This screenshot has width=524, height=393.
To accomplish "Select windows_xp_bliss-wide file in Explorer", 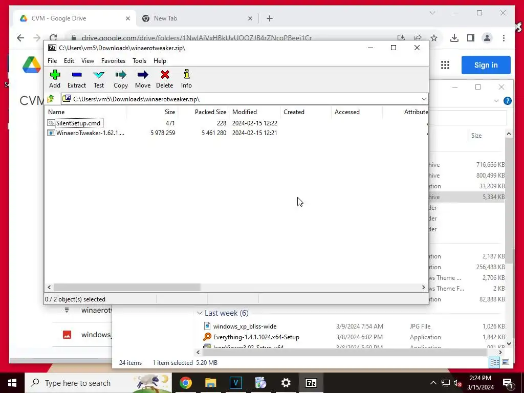I will pos(245,326).
